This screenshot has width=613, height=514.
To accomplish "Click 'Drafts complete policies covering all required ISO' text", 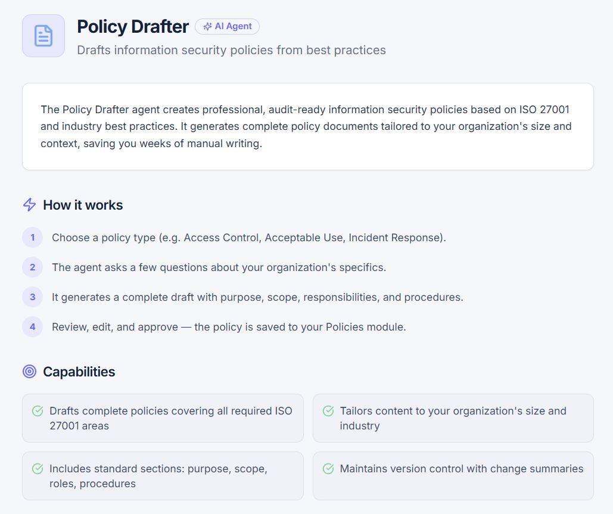I will pyautogui.click(x=171, y=418).
